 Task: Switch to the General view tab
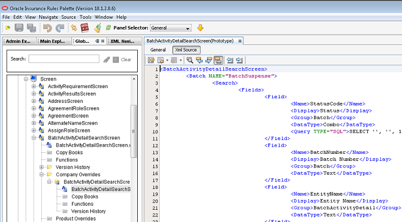158,50
